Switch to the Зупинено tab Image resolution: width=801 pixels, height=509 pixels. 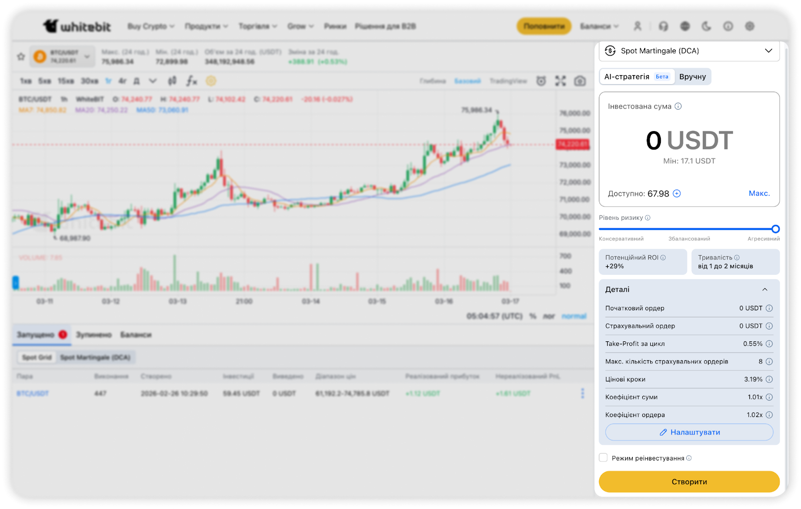click(x=94, y=335)
